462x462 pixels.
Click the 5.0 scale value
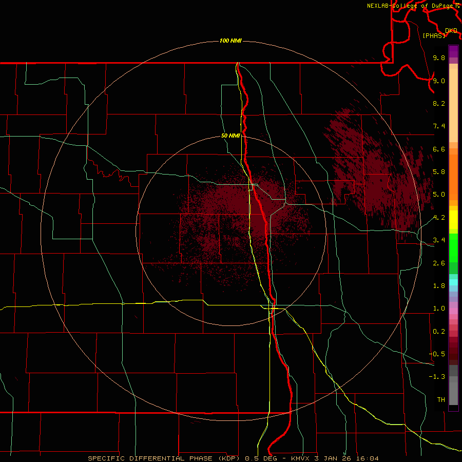point(439,195)
